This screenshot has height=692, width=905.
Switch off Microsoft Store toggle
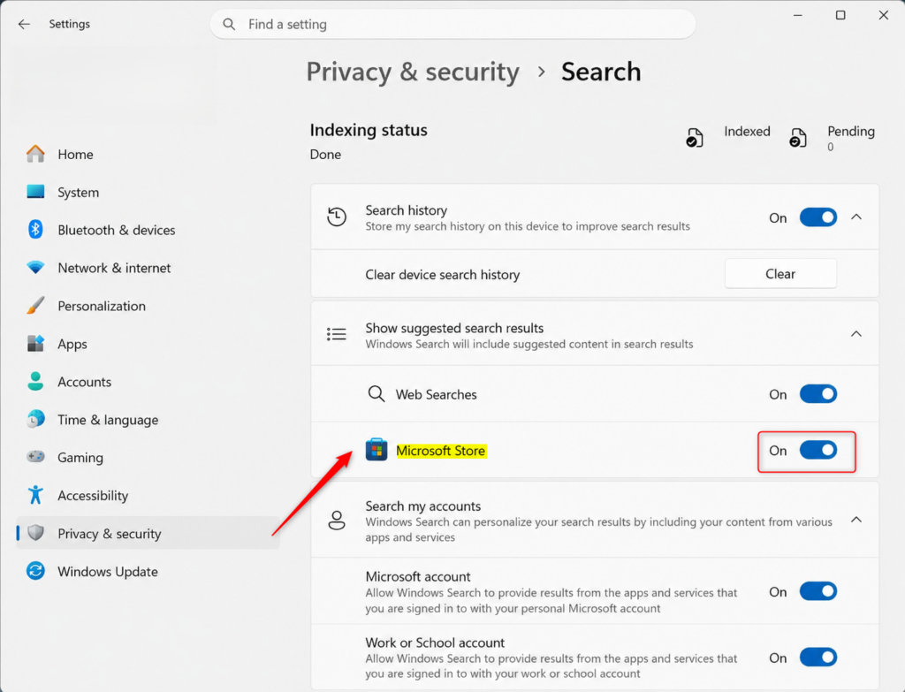click(x=818, y=450)
